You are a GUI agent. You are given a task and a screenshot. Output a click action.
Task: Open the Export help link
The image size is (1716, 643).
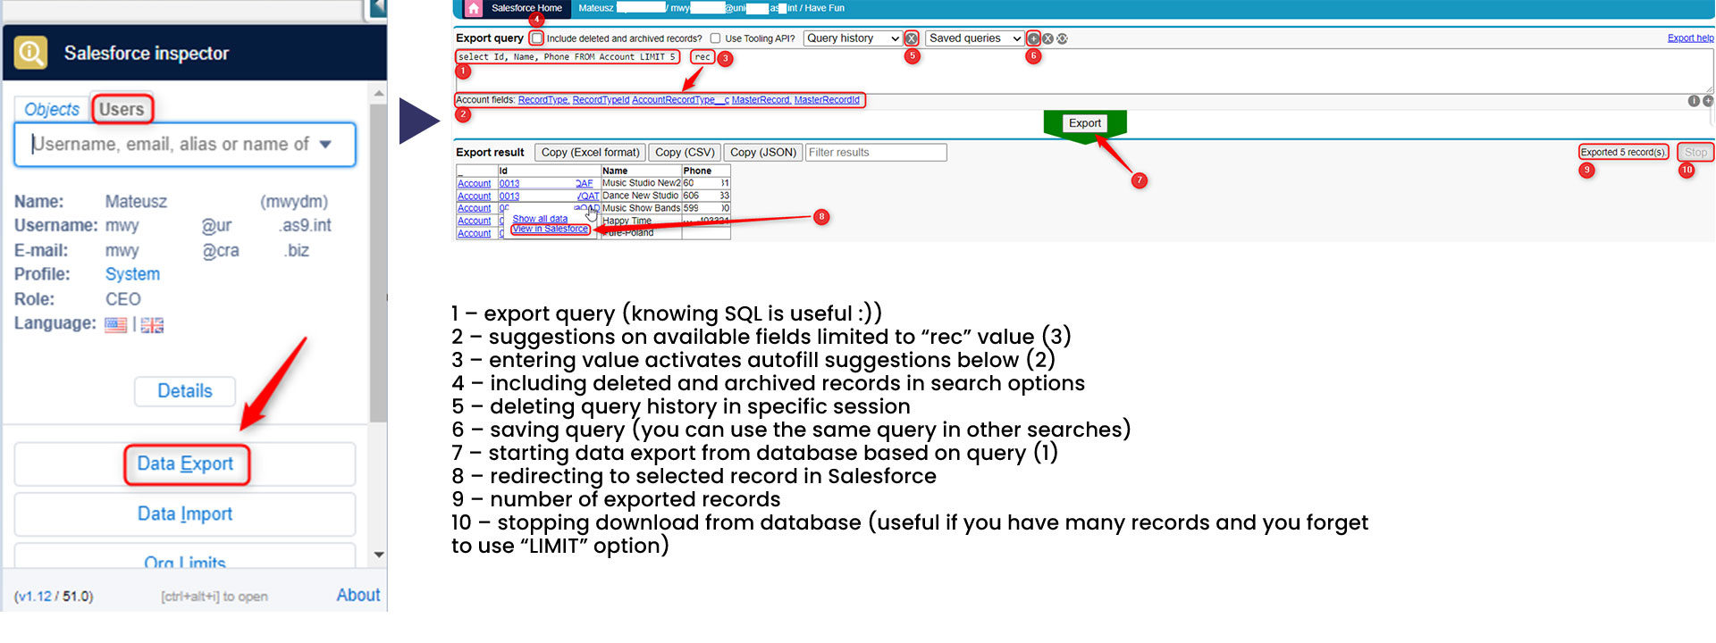1690,38
